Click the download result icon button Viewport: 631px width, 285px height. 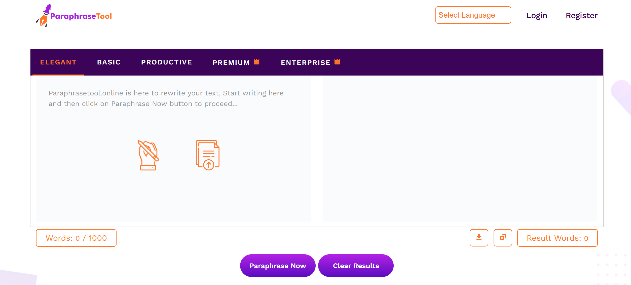479,238
